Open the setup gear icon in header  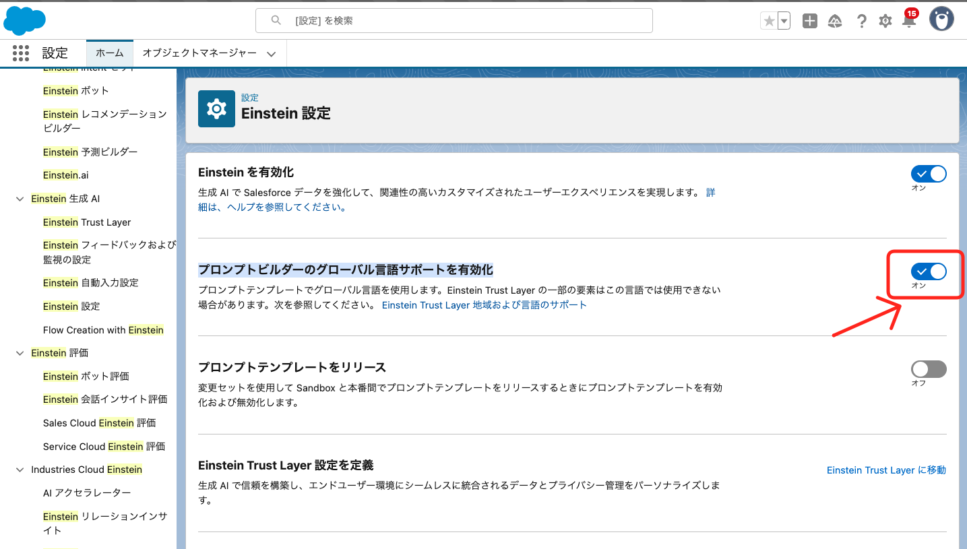click(885, 21)
